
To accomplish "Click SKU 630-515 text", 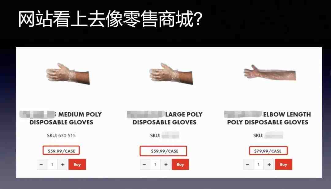I will [x=61, y=135].
